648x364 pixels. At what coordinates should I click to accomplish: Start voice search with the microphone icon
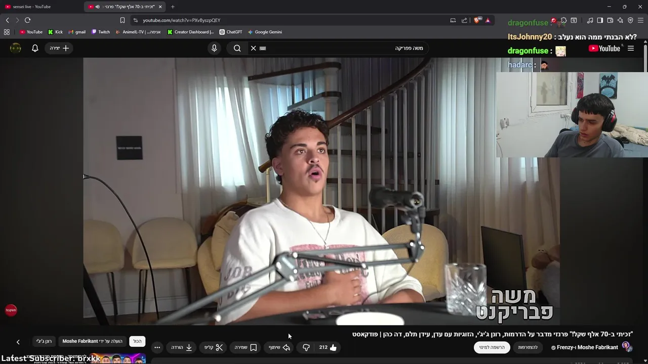click(x=214, y=48)
